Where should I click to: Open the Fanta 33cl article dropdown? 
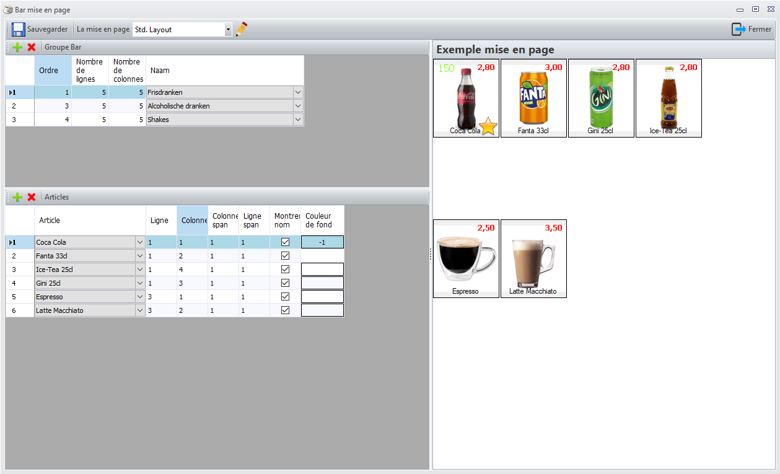[140, 256]
